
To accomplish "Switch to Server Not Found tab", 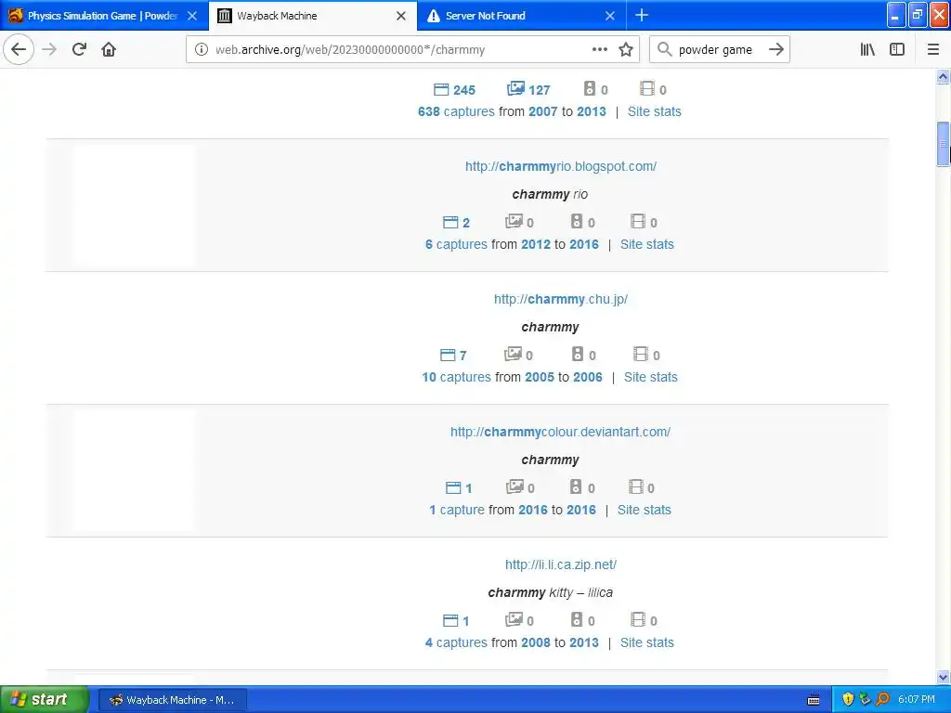I will click(x=522, y=16).
